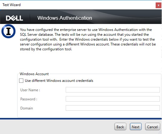
Task: Click the 'User Name :' label
Action: click(x=30, y=90)
